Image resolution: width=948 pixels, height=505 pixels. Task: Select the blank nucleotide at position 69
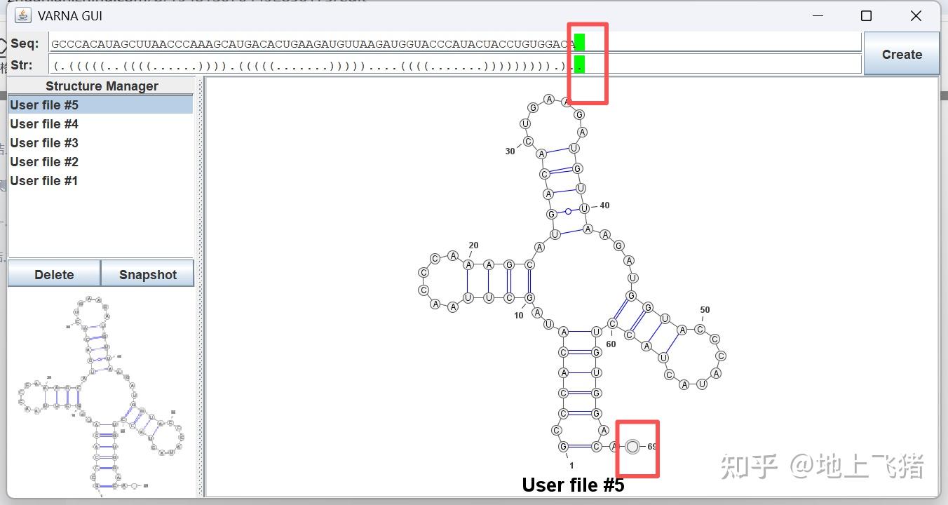[632, 447]
